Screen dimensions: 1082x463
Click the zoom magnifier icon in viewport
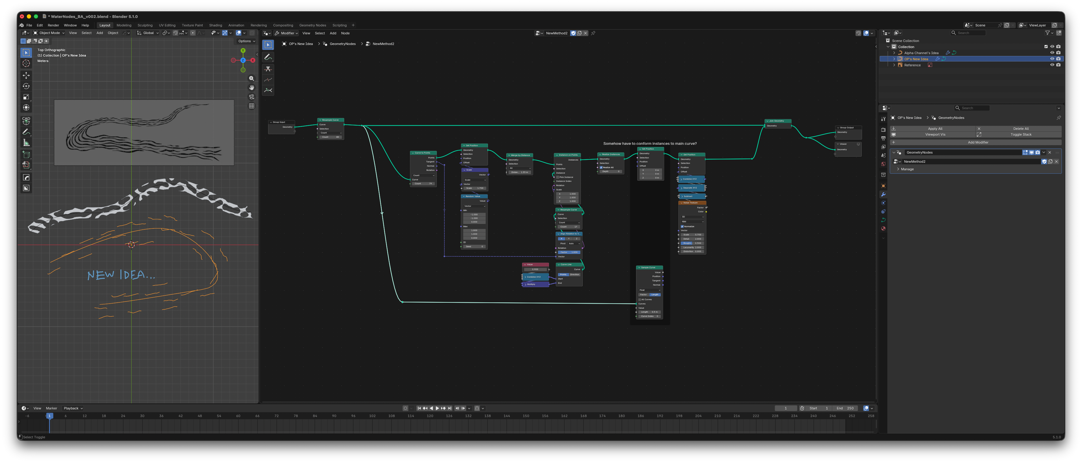pyautogui.click(x=252, y=78)
